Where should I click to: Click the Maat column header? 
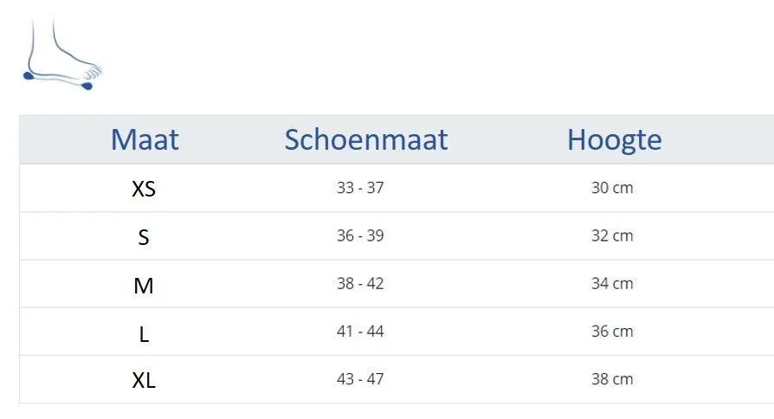tap(145, 139)
